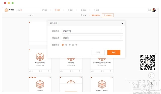Click the rightmost stats icon on 2018-07-09 card
The width and height of the screenshot is (161, 94).
[111, 71]
